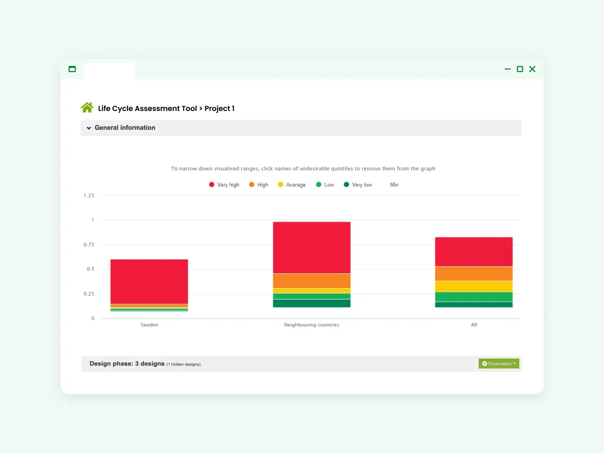The image size is (604, 453).
Task: Click the gear icon on the Parameters button
Action: pyautogui.click(x=485, y=364)
